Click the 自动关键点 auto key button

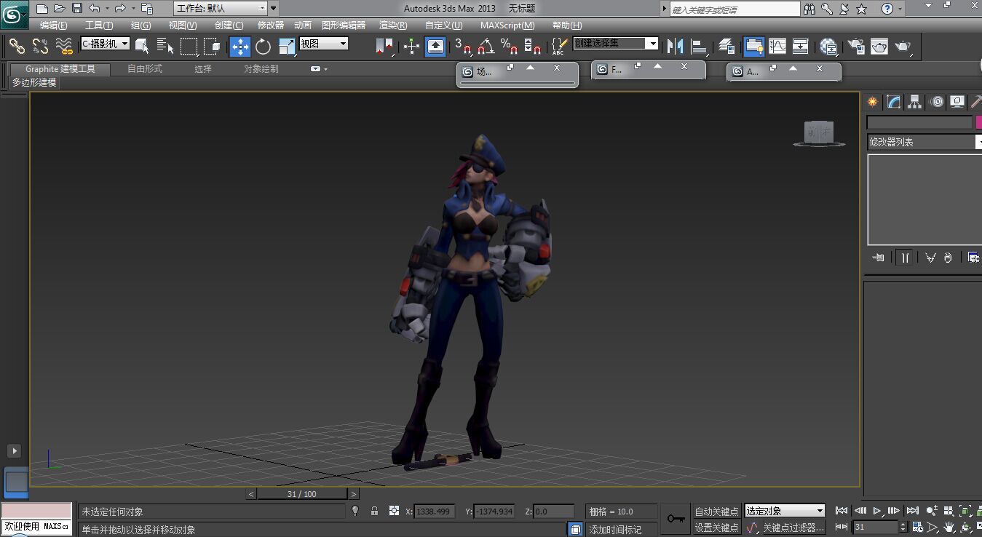pos(716,512)
